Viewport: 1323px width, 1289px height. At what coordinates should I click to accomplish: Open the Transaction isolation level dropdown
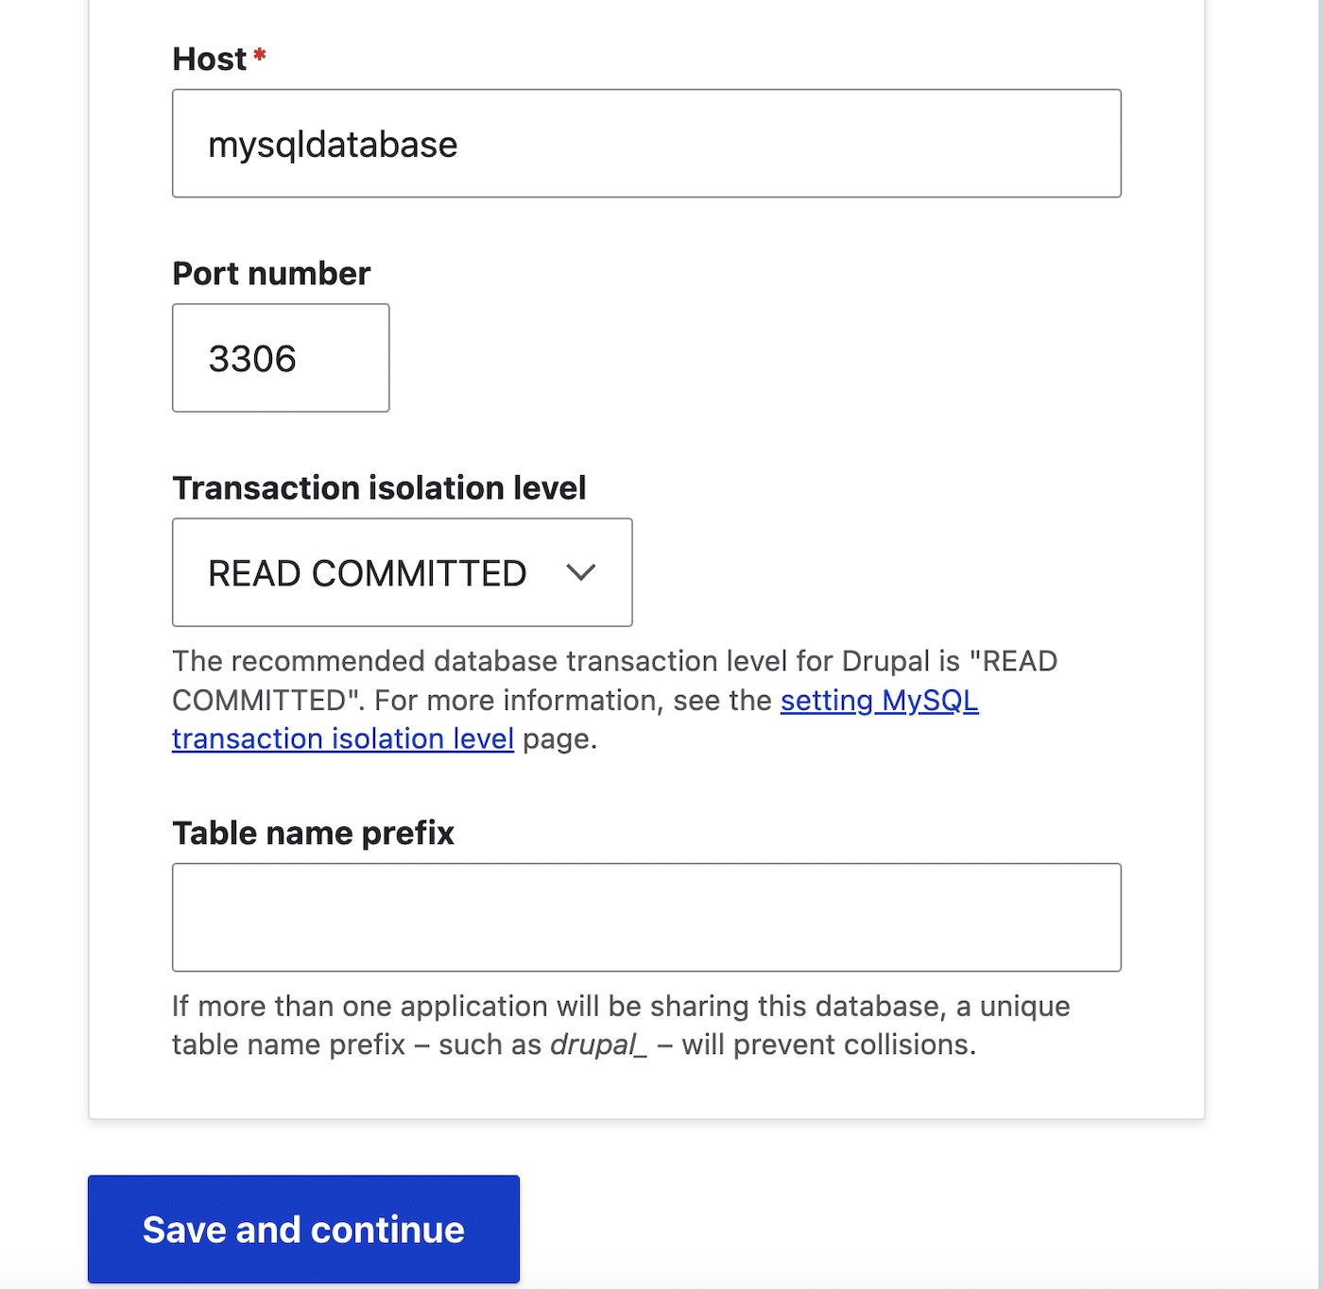(x=402, y=572)
